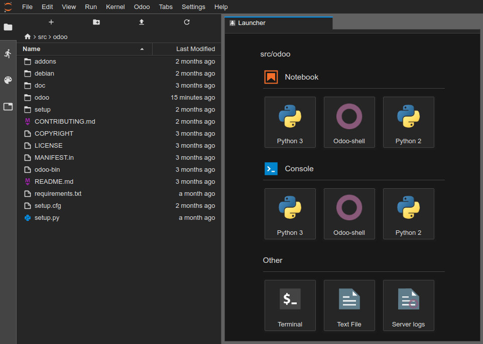
Task: Click the home icon in the breadcrumbs
Action: pyautogui.click(x=27, y=37)
